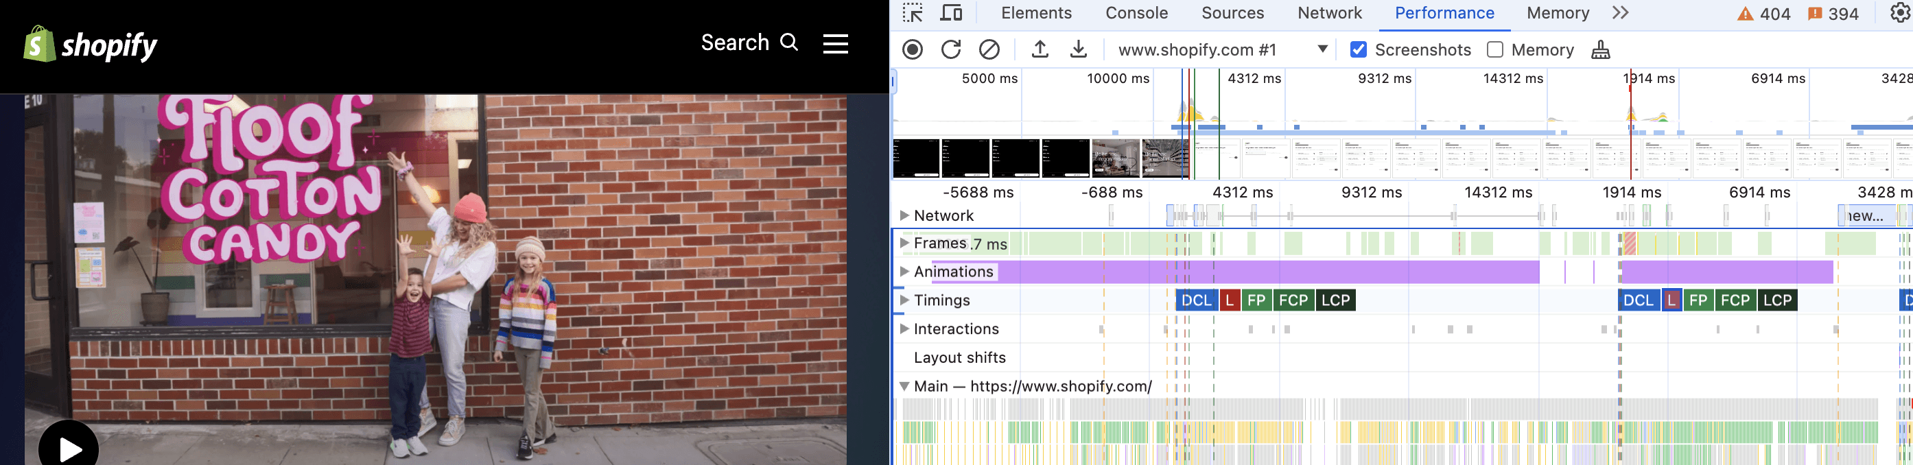Viewport: 1913px width, 465px height.
Task: Collapse the Main thread track
Action: click(904, 386)
